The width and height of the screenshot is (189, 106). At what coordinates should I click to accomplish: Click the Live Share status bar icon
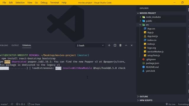[x=29, y=104]
